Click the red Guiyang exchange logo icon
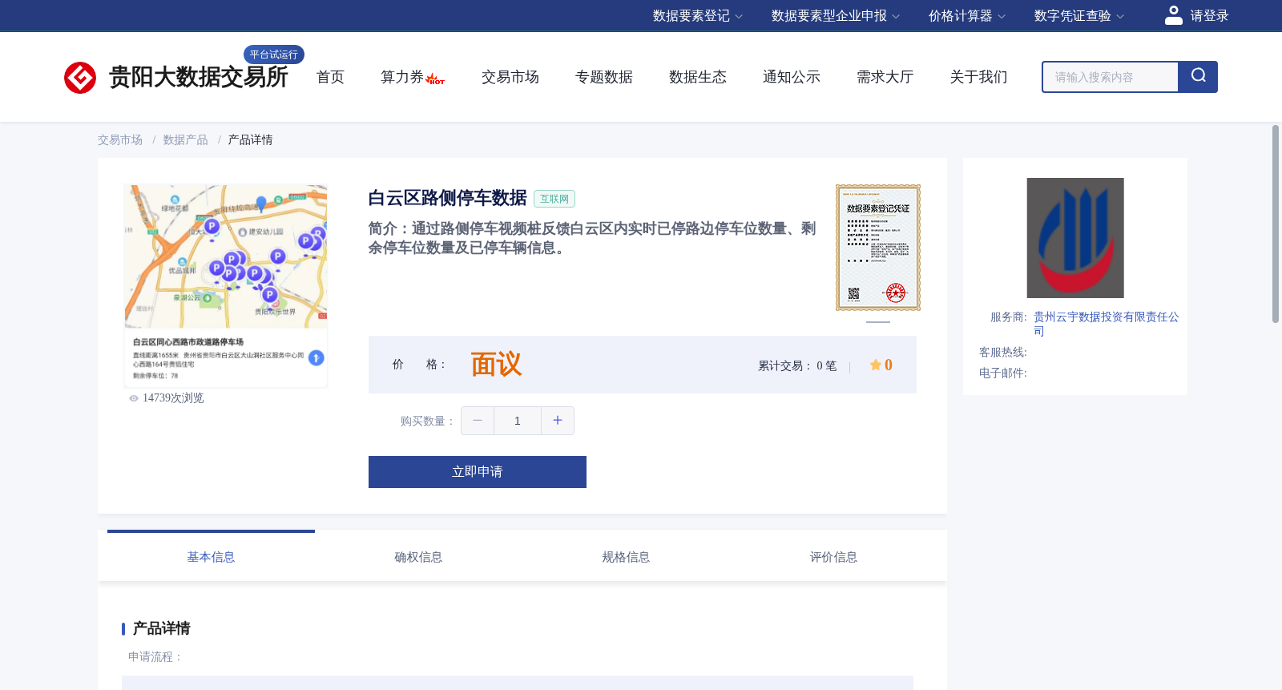The image size is (1282, 690). pyautogui.click(x=80, y=78)
